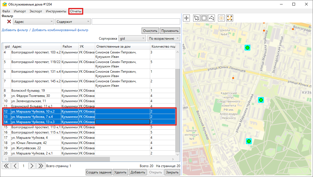Go to the first page of results
Viewport: 313px width, 177px height.
click(6, 166)
